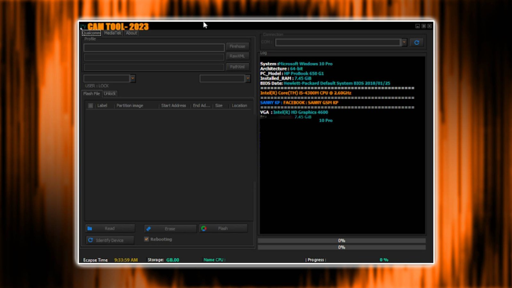Image resolution: width=512 pixels, height=288 pixels.
Task: Disable the Rebooting checkbox
Action: point(147,239)
